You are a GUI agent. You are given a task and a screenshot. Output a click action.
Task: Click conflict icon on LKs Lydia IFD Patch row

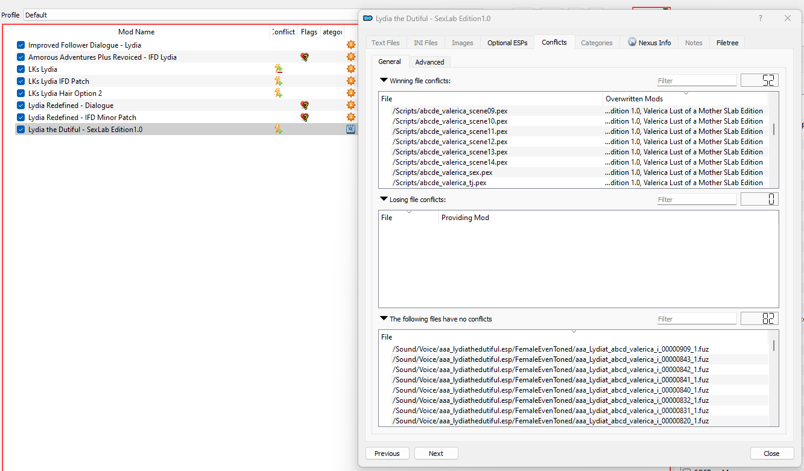[278, 81]
